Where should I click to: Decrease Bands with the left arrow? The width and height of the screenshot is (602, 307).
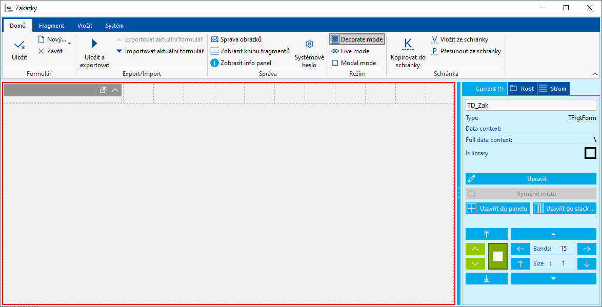[520, 249]
